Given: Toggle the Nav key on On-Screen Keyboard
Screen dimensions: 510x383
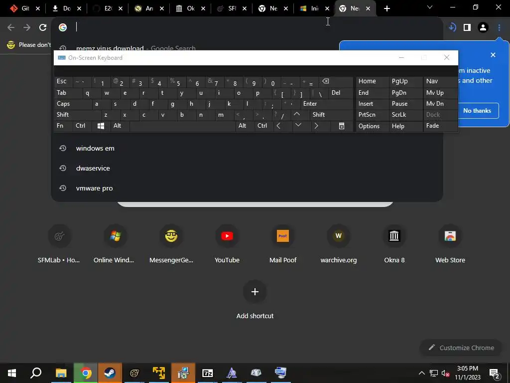Looking at the screenshot, I should click(x=440, y=81).
